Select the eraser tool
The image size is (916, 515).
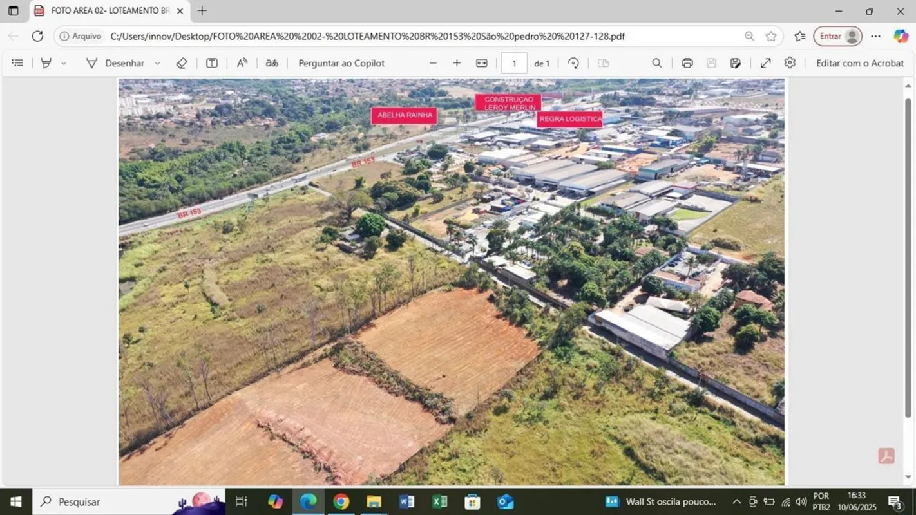182,63
